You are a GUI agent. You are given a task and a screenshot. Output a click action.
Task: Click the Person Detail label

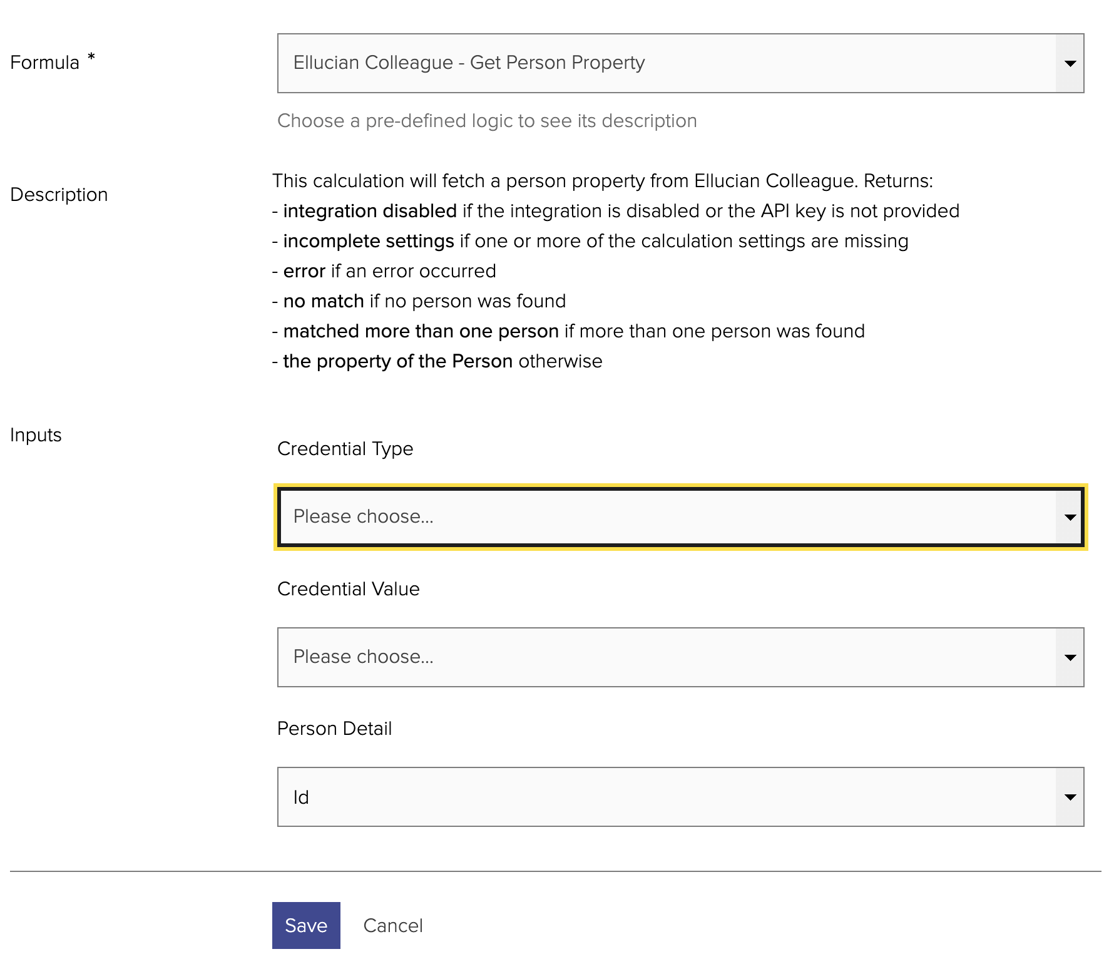[x=335, y=729]
